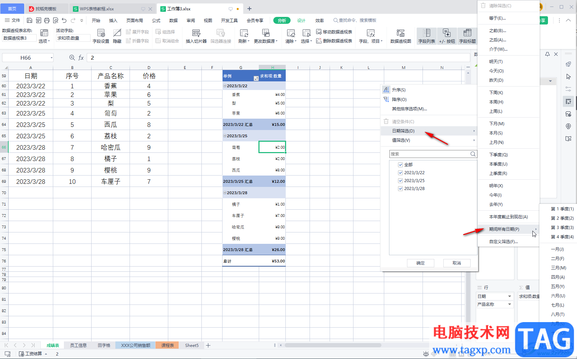
Task: Click the horizontal scrollbar thumb
Action: tap(333, 345)
